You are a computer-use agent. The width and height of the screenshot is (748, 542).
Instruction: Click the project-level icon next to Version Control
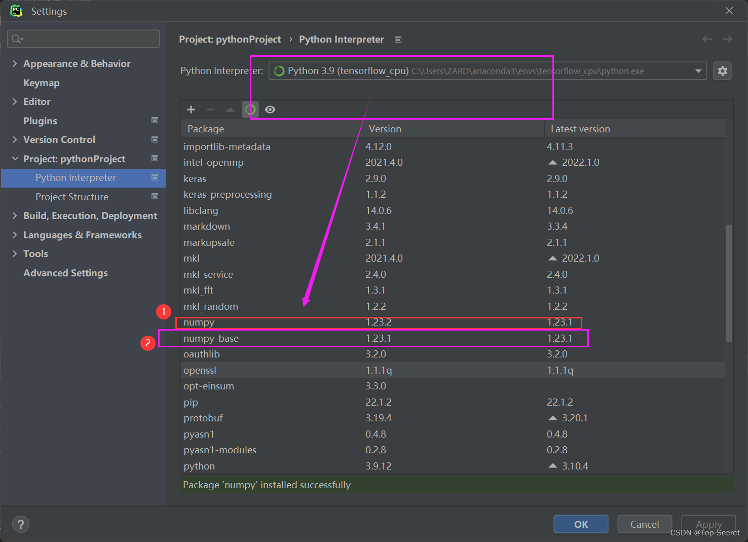tap(155, 139)
